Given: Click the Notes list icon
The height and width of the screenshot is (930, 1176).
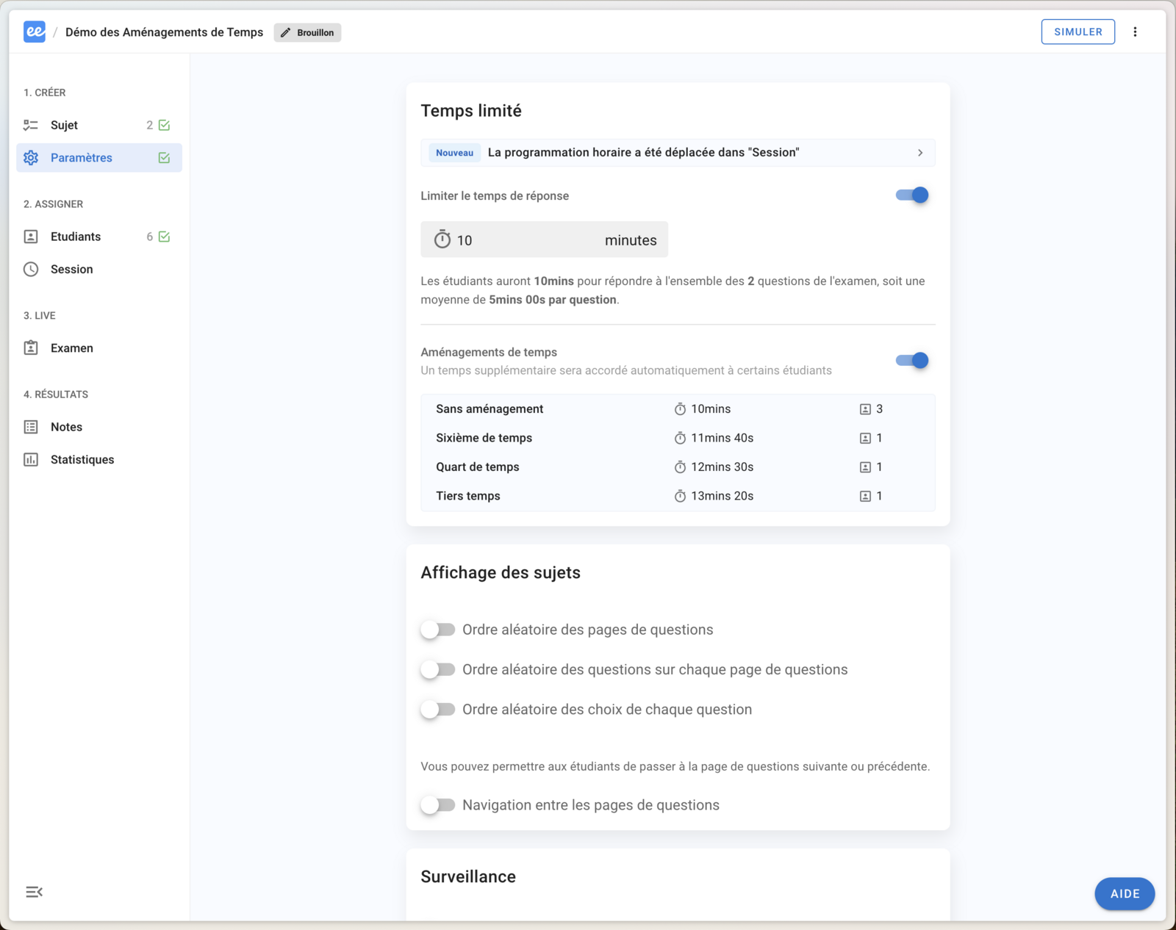Looking at the screenshot, I should coord(31,427).
